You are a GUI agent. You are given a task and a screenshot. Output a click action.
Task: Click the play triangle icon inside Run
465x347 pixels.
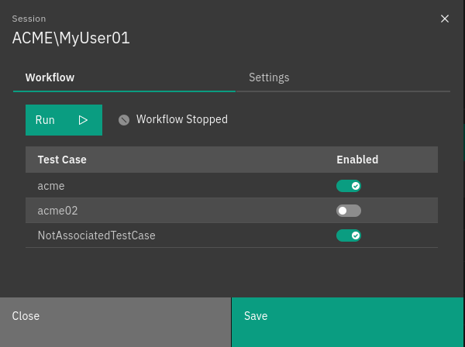(84, 120)
